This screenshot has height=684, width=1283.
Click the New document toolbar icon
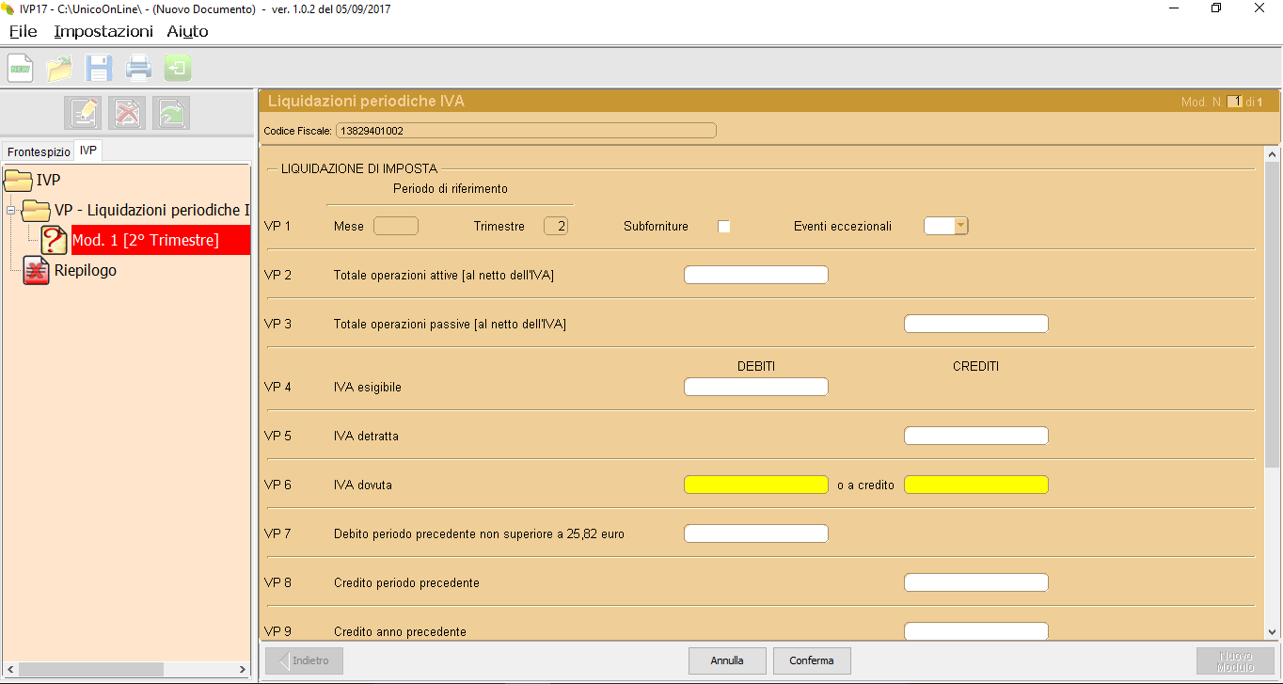click(21, 68)
